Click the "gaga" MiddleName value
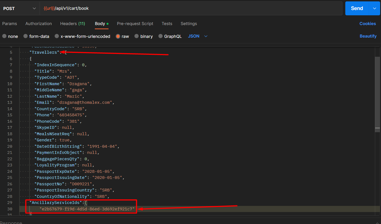The image size is (381, 224). click(77, 90)
